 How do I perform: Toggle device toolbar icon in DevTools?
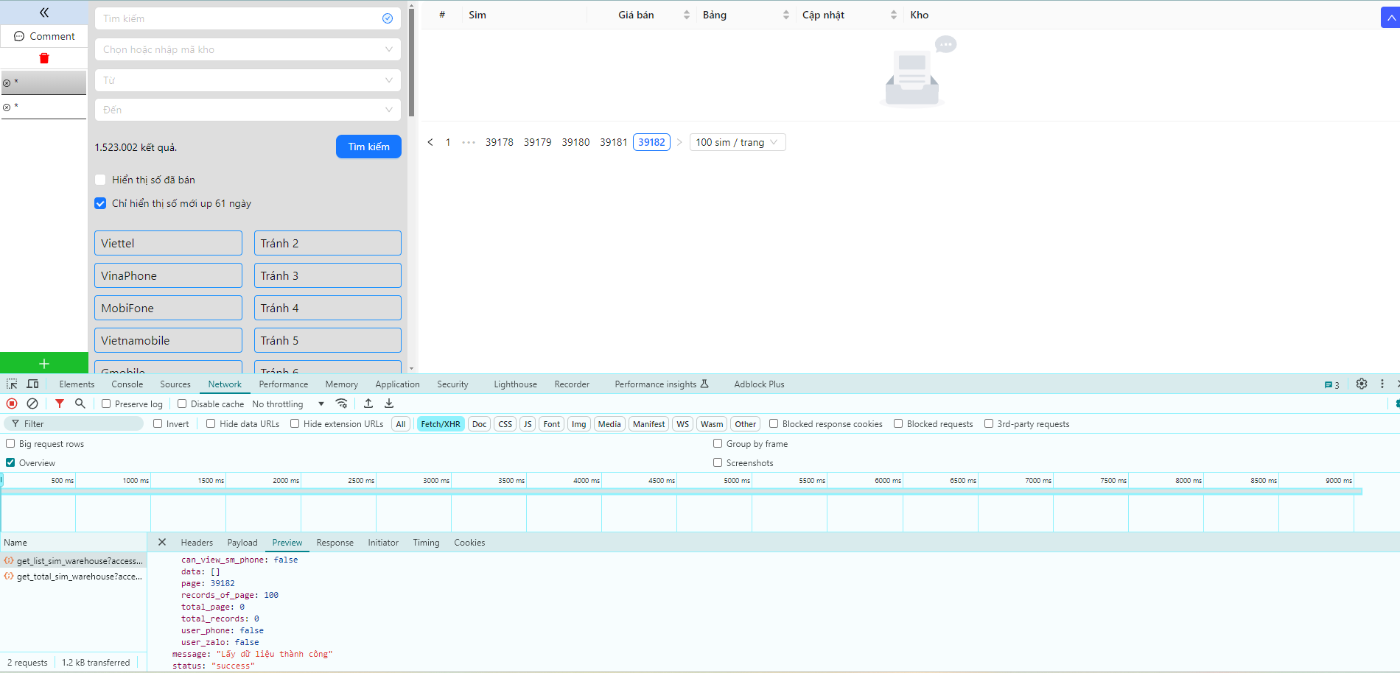(x=32, y=384)
